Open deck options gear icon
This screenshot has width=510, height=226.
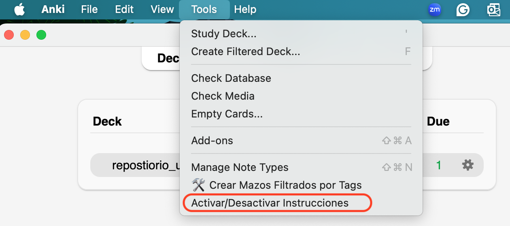[467, 165]
